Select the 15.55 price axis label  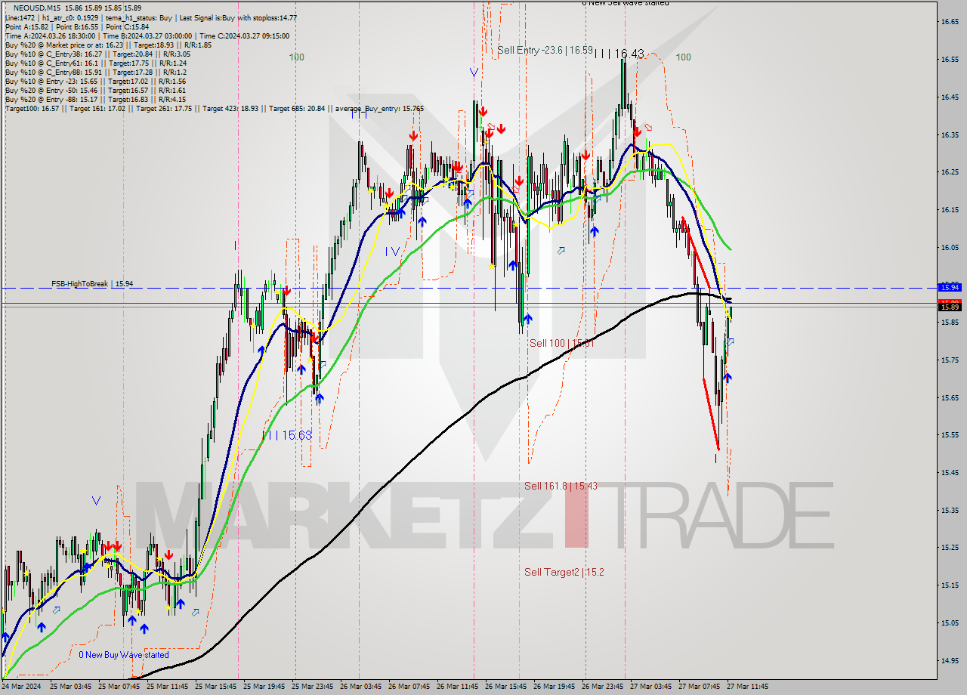[950, 434]
